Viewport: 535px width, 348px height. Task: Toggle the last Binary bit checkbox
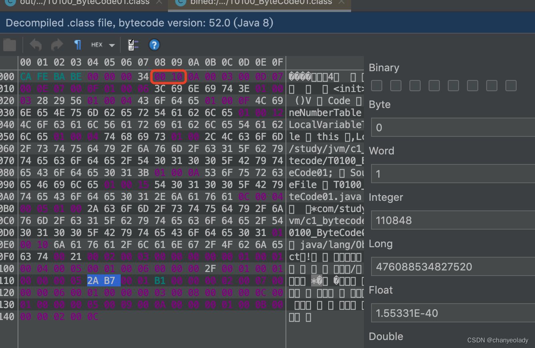(511, 85)
